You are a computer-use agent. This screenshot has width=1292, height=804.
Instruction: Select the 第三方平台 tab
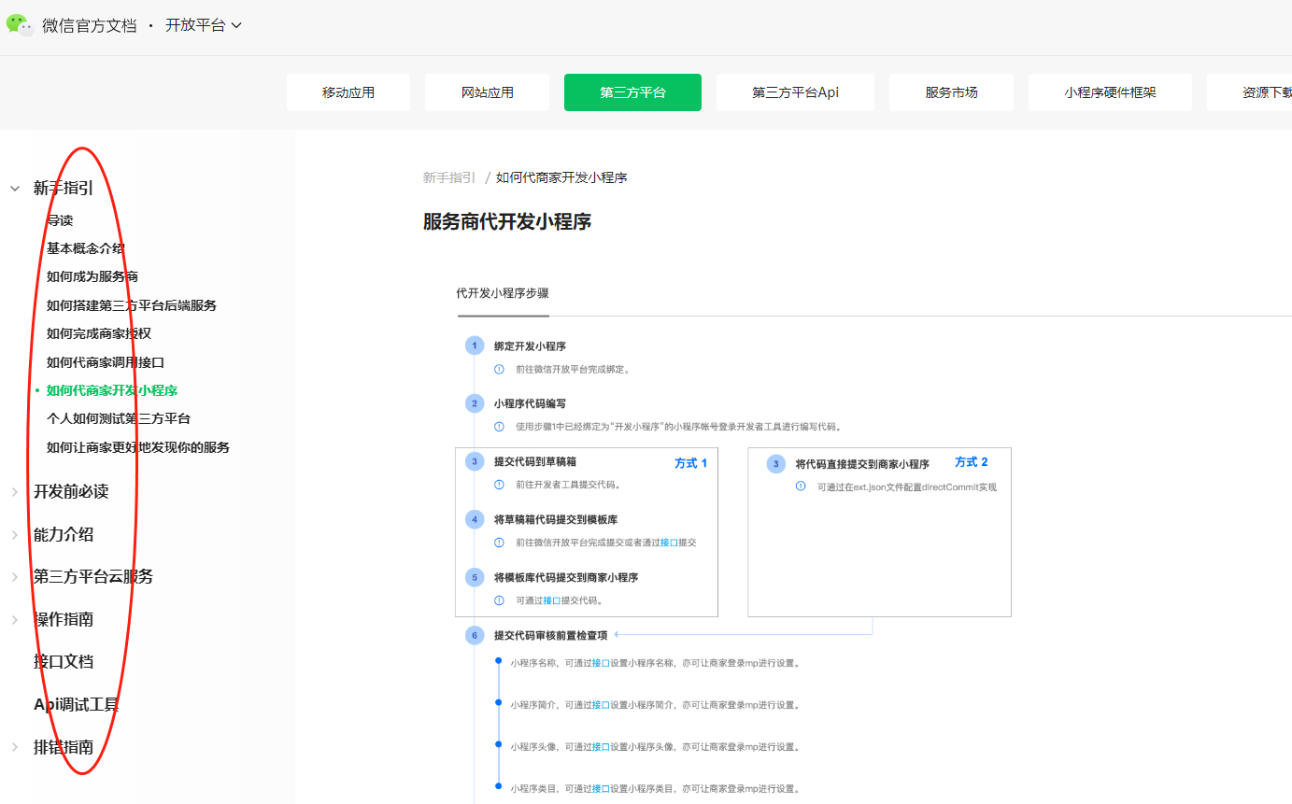coord(632,92)
